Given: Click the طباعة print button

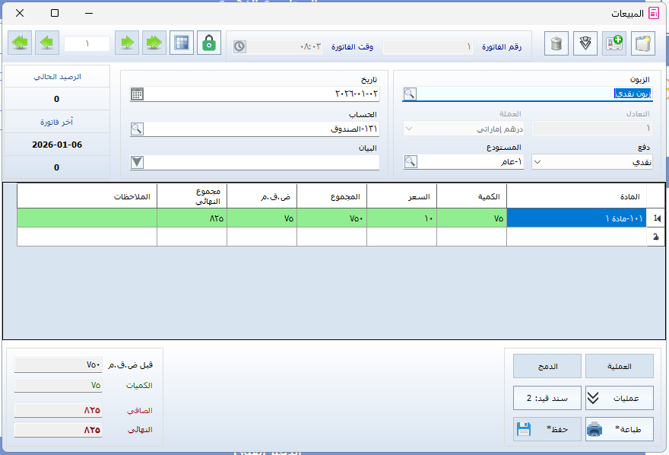Looking at the screenshot, I should coord(619,429).
